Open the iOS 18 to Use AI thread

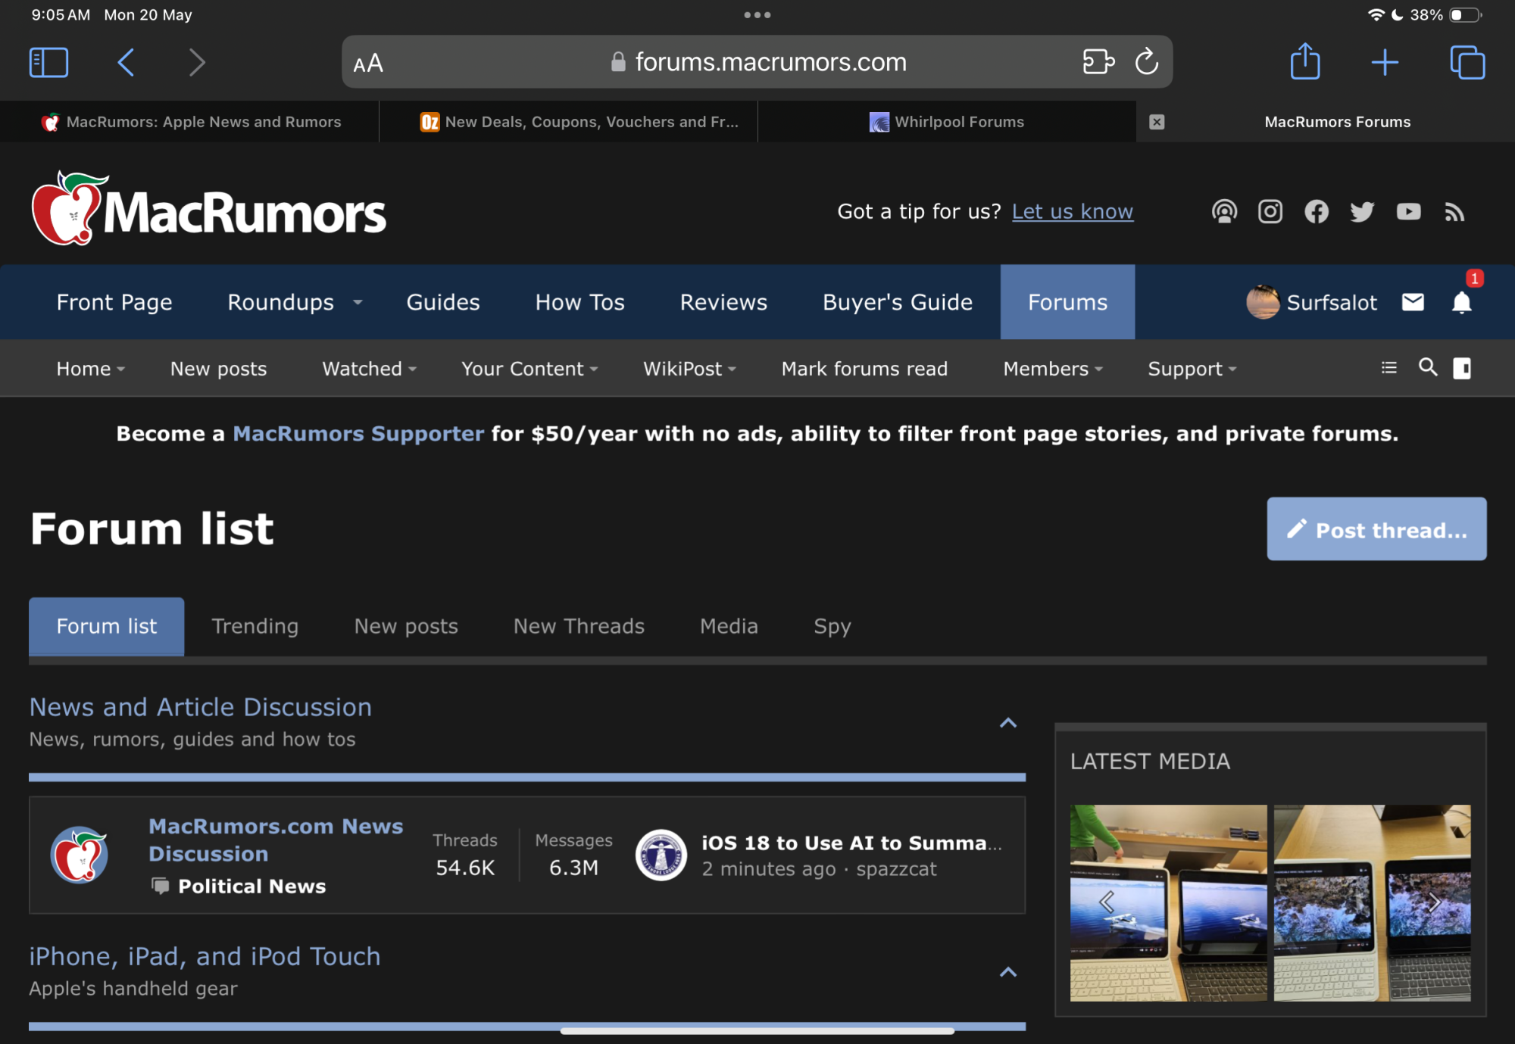pos(851,843)
